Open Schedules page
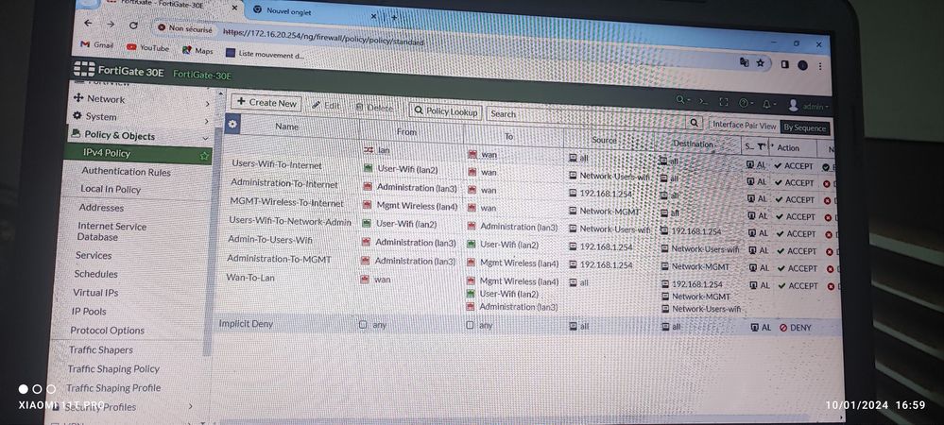Image resolution: width=944 pixels, height=425 pixels. tap(95, 274)
